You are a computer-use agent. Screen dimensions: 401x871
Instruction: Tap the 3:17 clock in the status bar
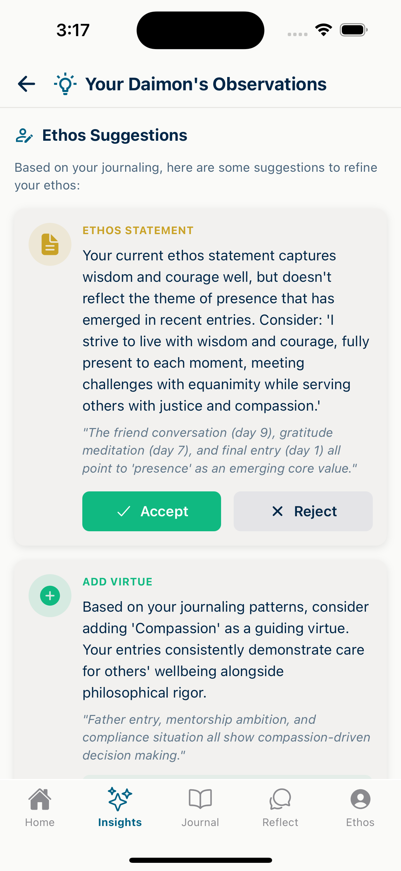click(x=73, y=30)
